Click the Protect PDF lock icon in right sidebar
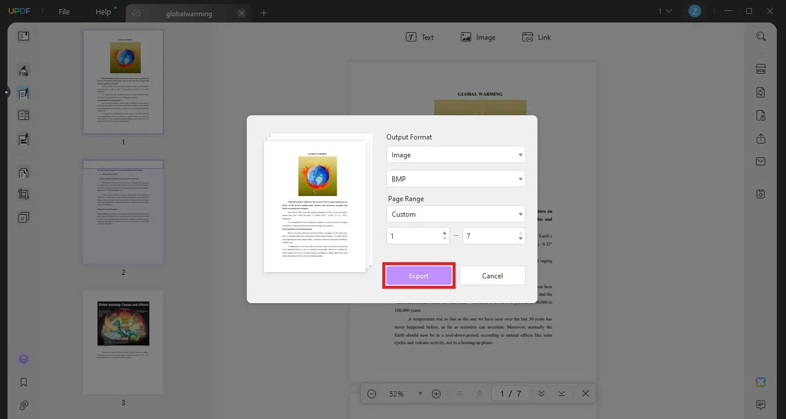This screenshot has height=419, width=786. click(761, 115)
